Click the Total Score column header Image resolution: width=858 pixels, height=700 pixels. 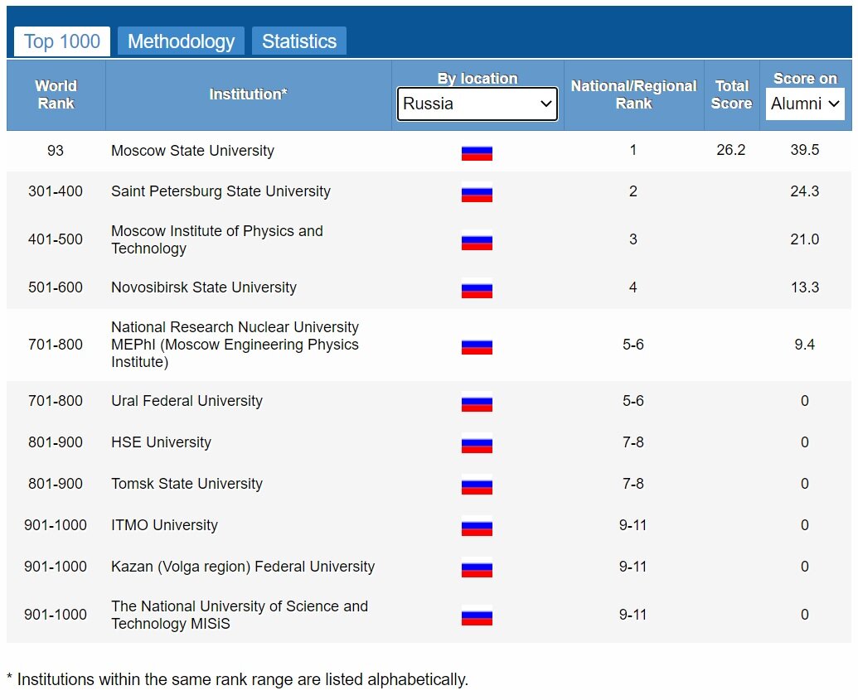732,94
